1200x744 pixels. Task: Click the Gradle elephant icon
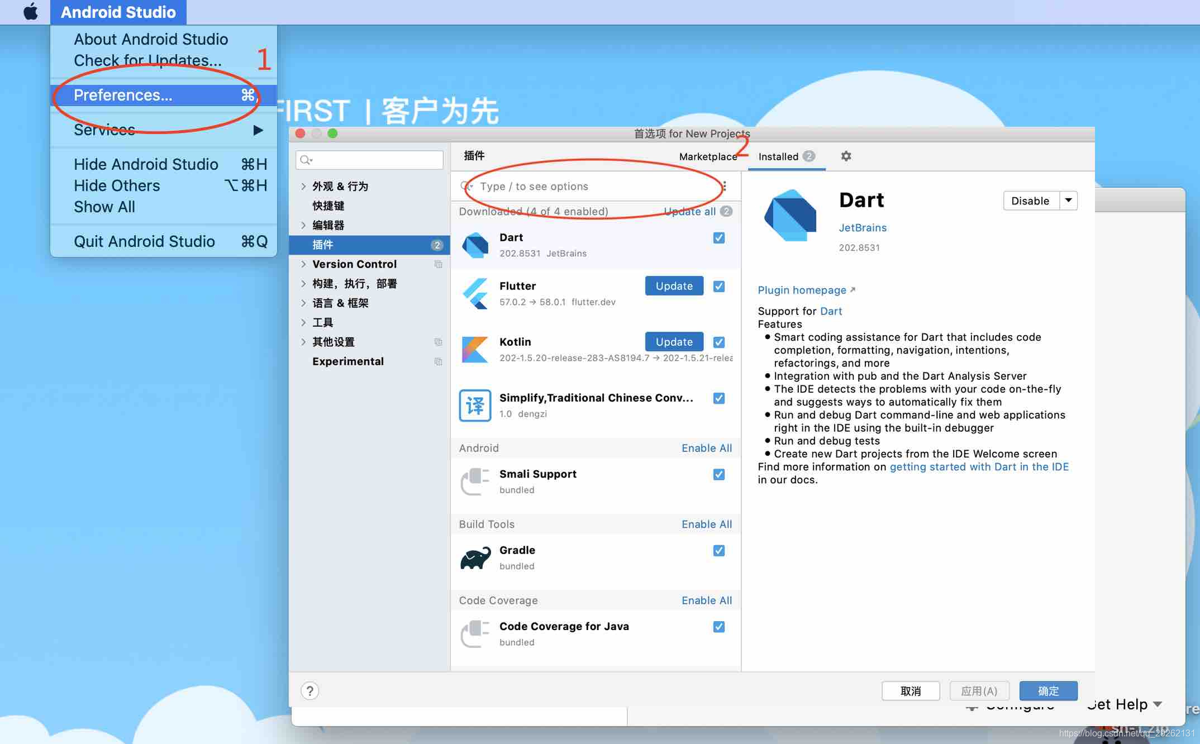(x=475, y=557)
